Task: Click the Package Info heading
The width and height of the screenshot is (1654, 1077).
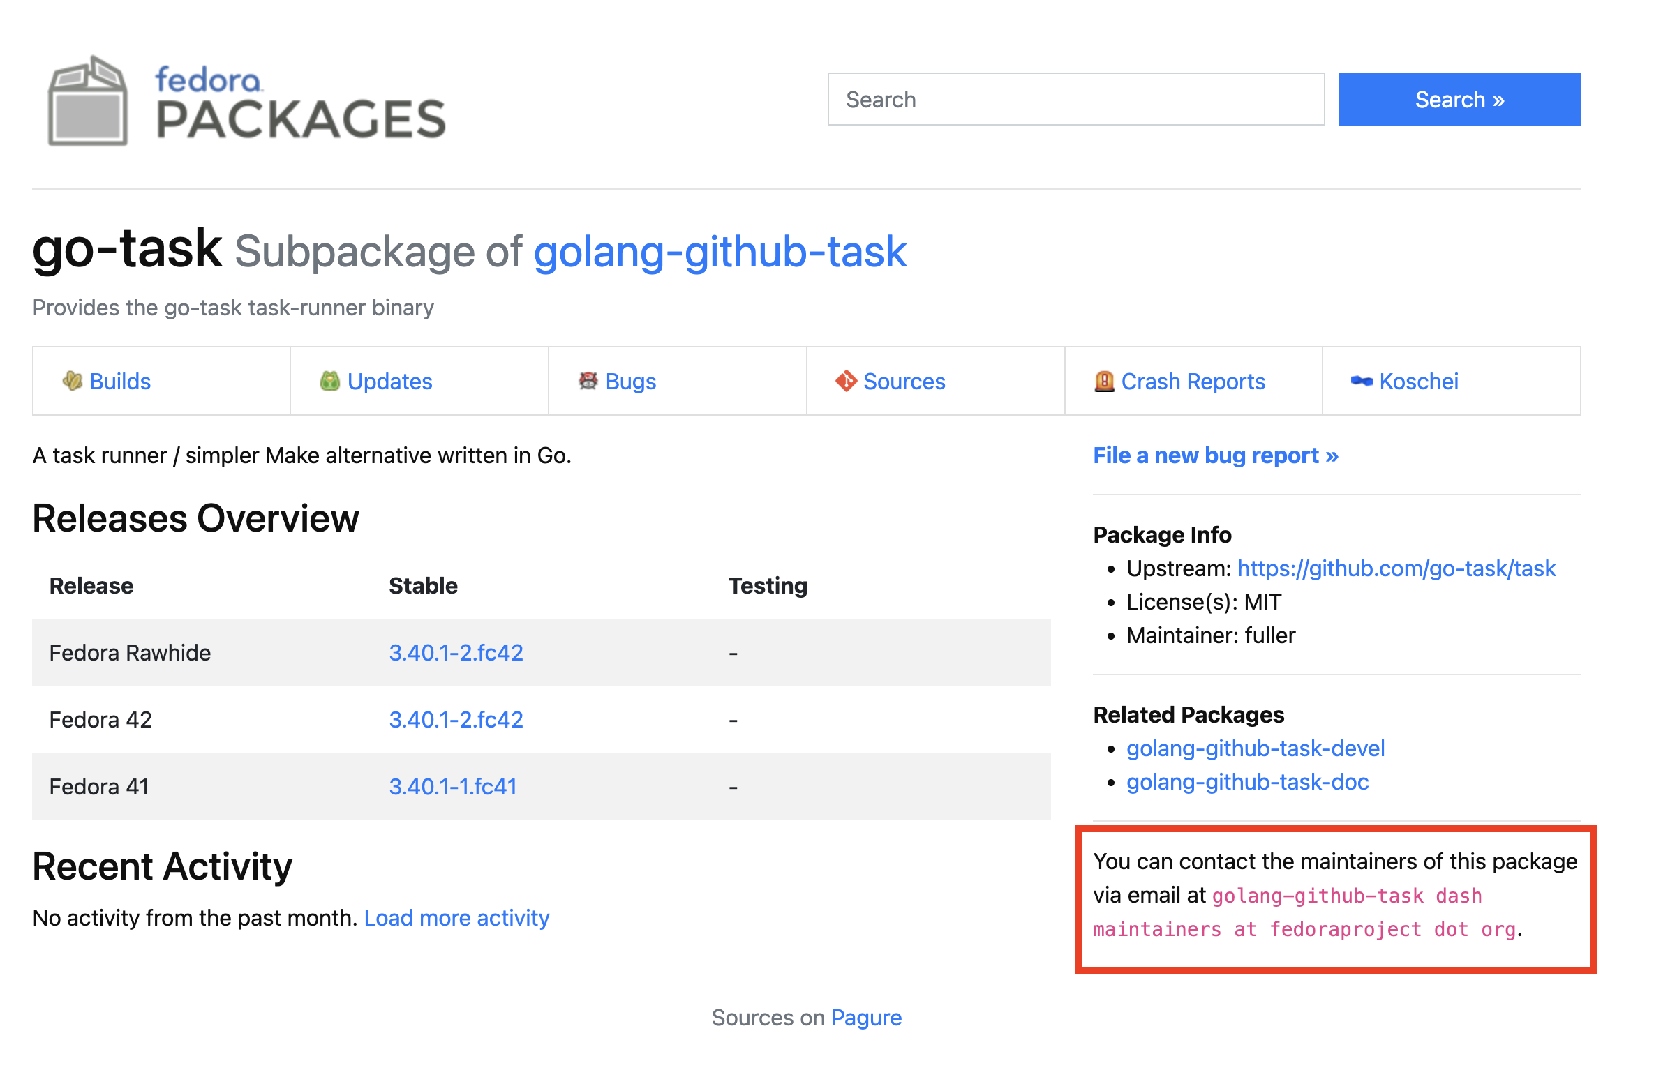Action: tap(1162, 534)
